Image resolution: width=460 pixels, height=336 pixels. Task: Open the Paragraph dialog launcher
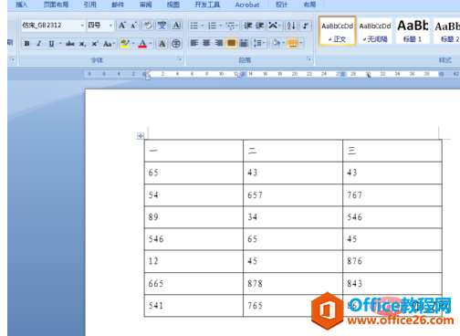308,58
